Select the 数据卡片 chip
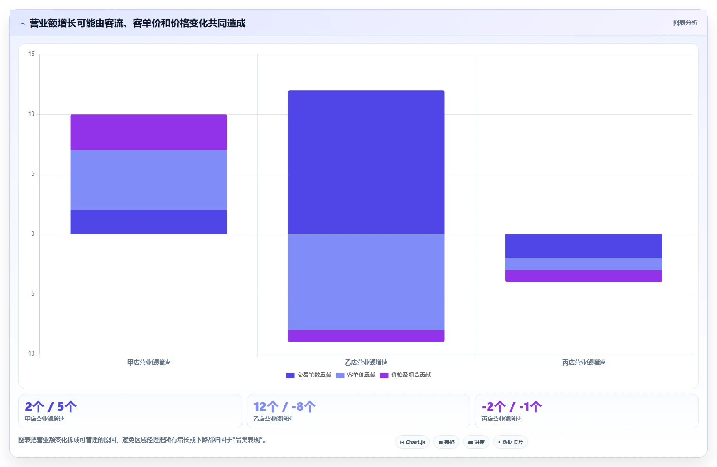 click(x=510, y=442)
